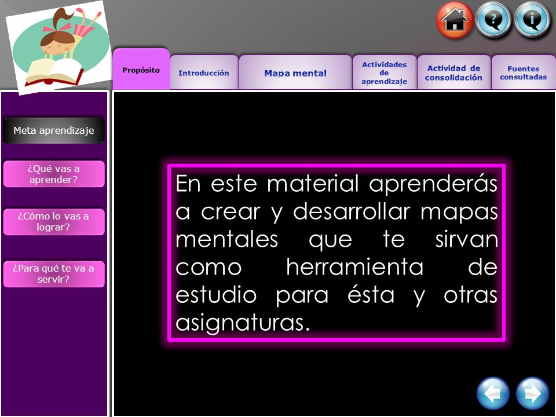Image resolution: width=556 pixels, height=417 pixels.
Task: Open Actividades de aprendizaje tab
Action: pos(385,72)
